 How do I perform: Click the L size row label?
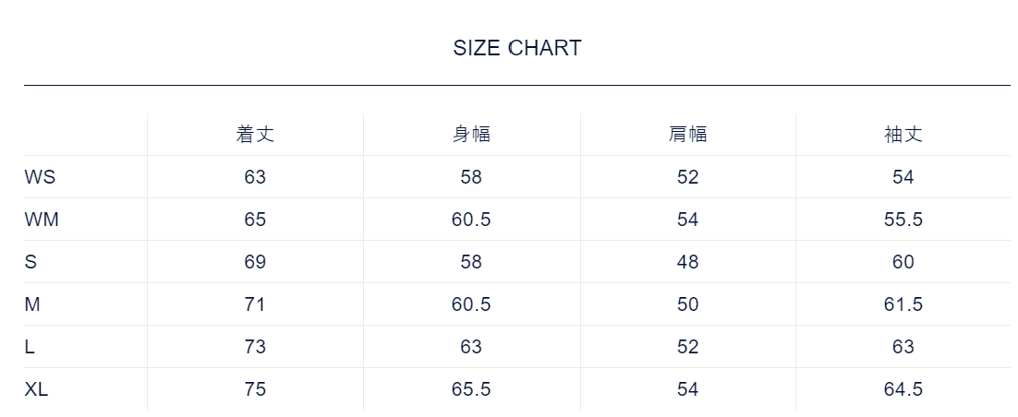(30, 347)
